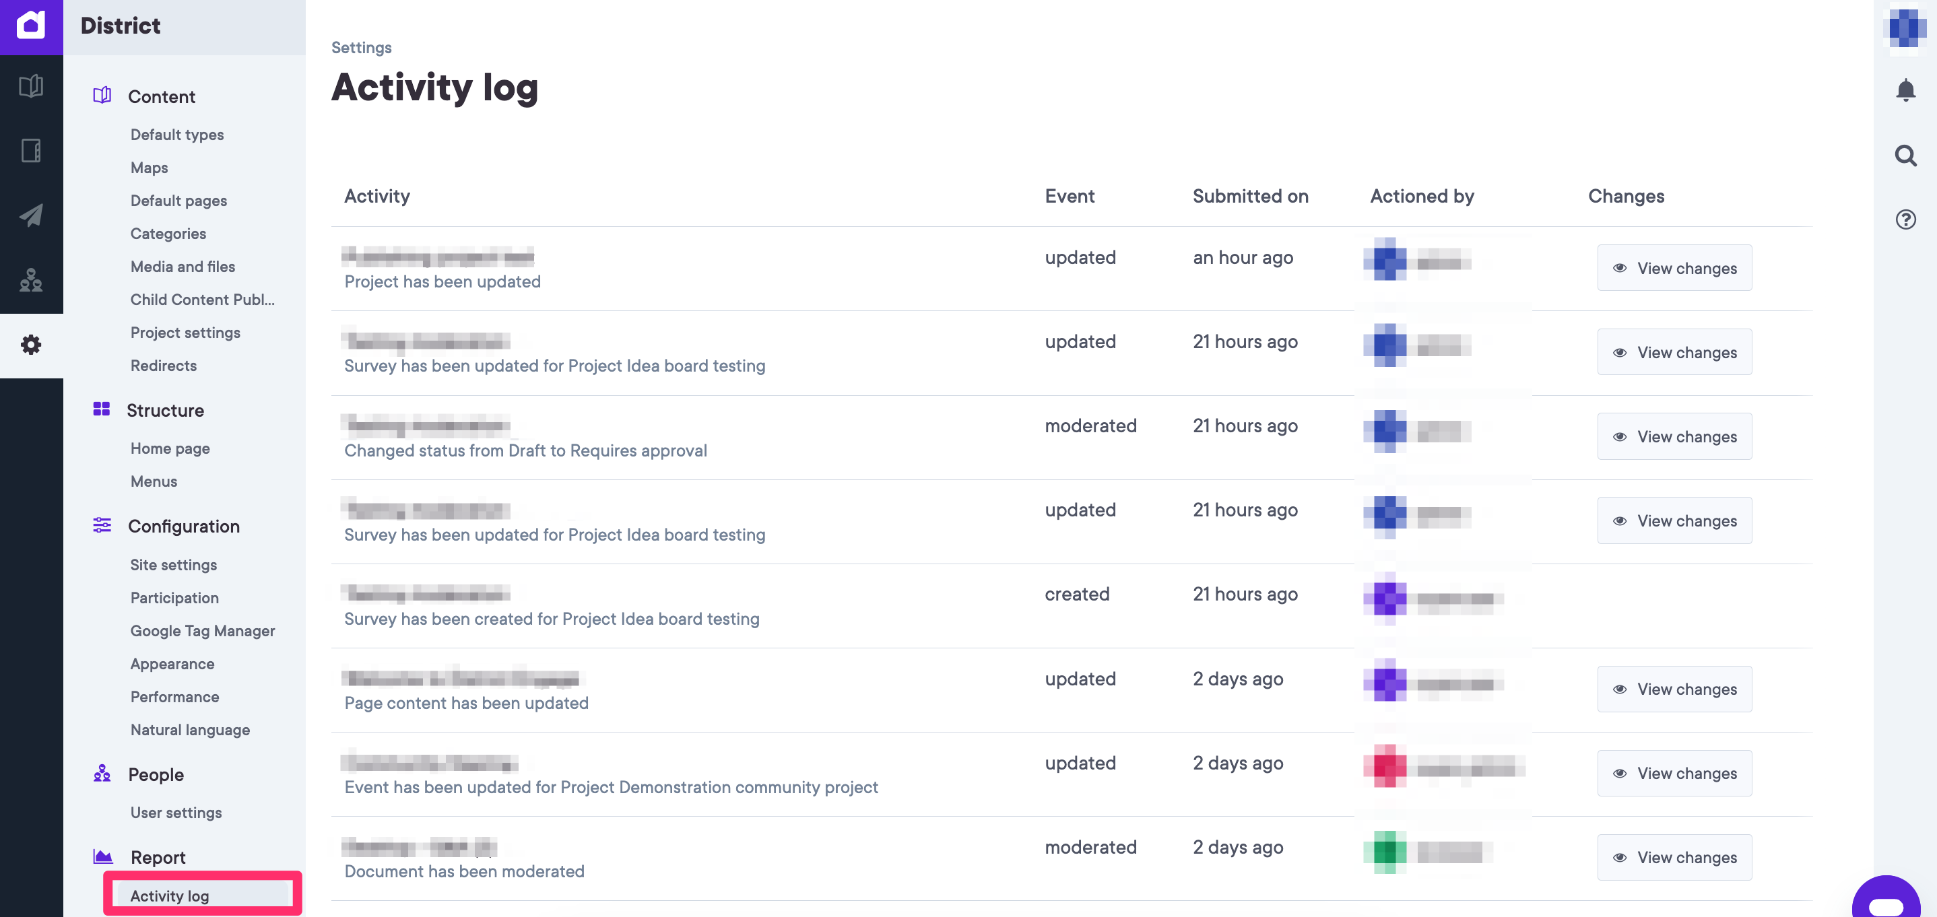Open Google Tag Manager settings
Screen dimensions: 1937x917
pyautogui.click(x=202, y=631)
